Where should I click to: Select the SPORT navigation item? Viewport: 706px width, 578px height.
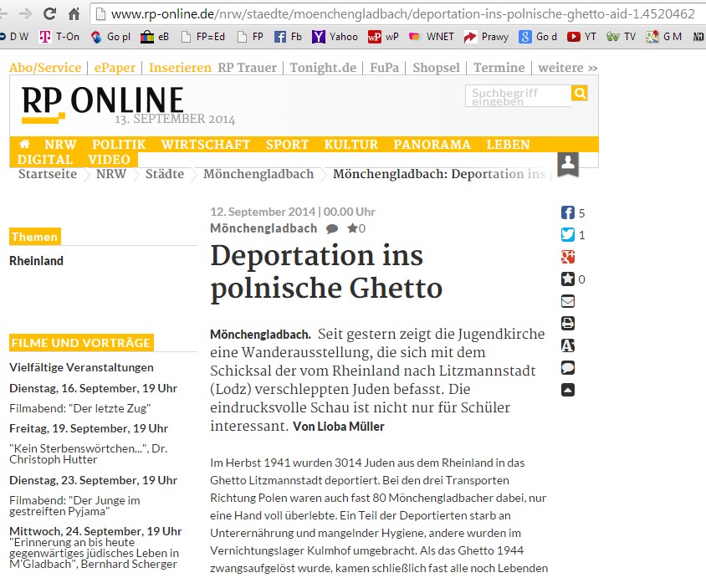click(x=287, y=144)
